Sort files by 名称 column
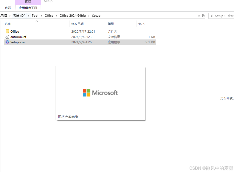 pos(8,24)
